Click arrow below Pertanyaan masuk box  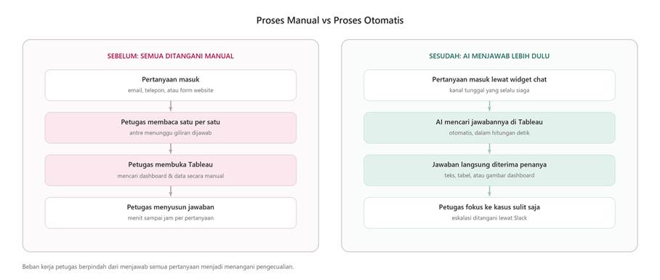(171, 106)
